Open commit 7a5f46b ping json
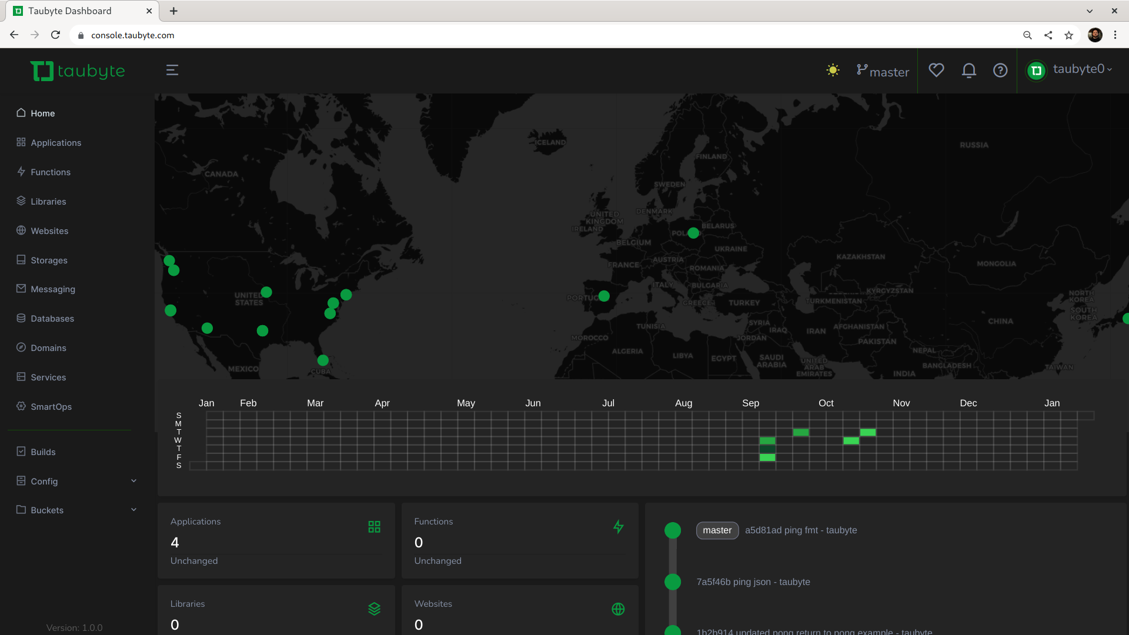 tap(753, 582)
